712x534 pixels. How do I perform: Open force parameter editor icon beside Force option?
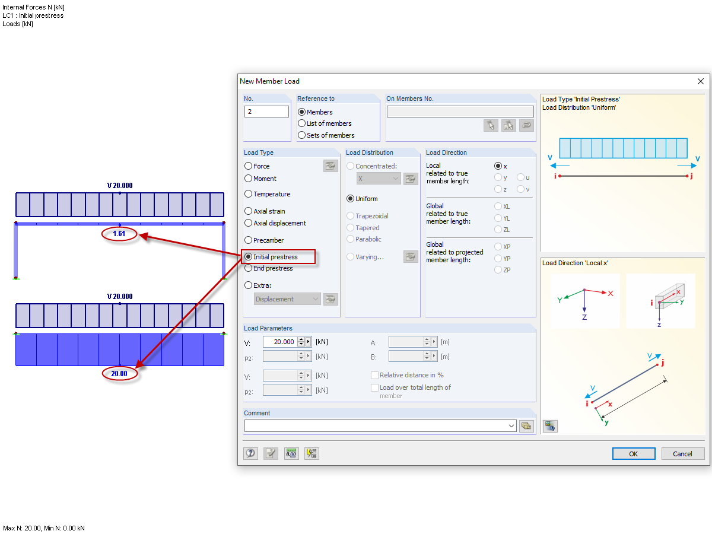330,166
